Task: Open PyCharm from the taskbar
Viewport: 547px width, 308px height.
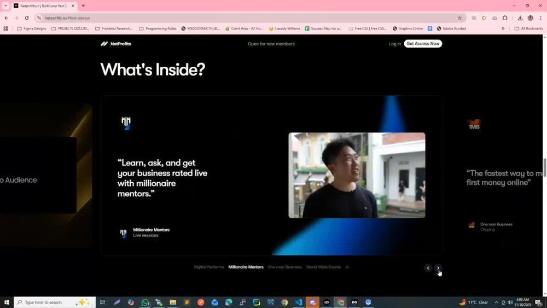Action: 257,302
